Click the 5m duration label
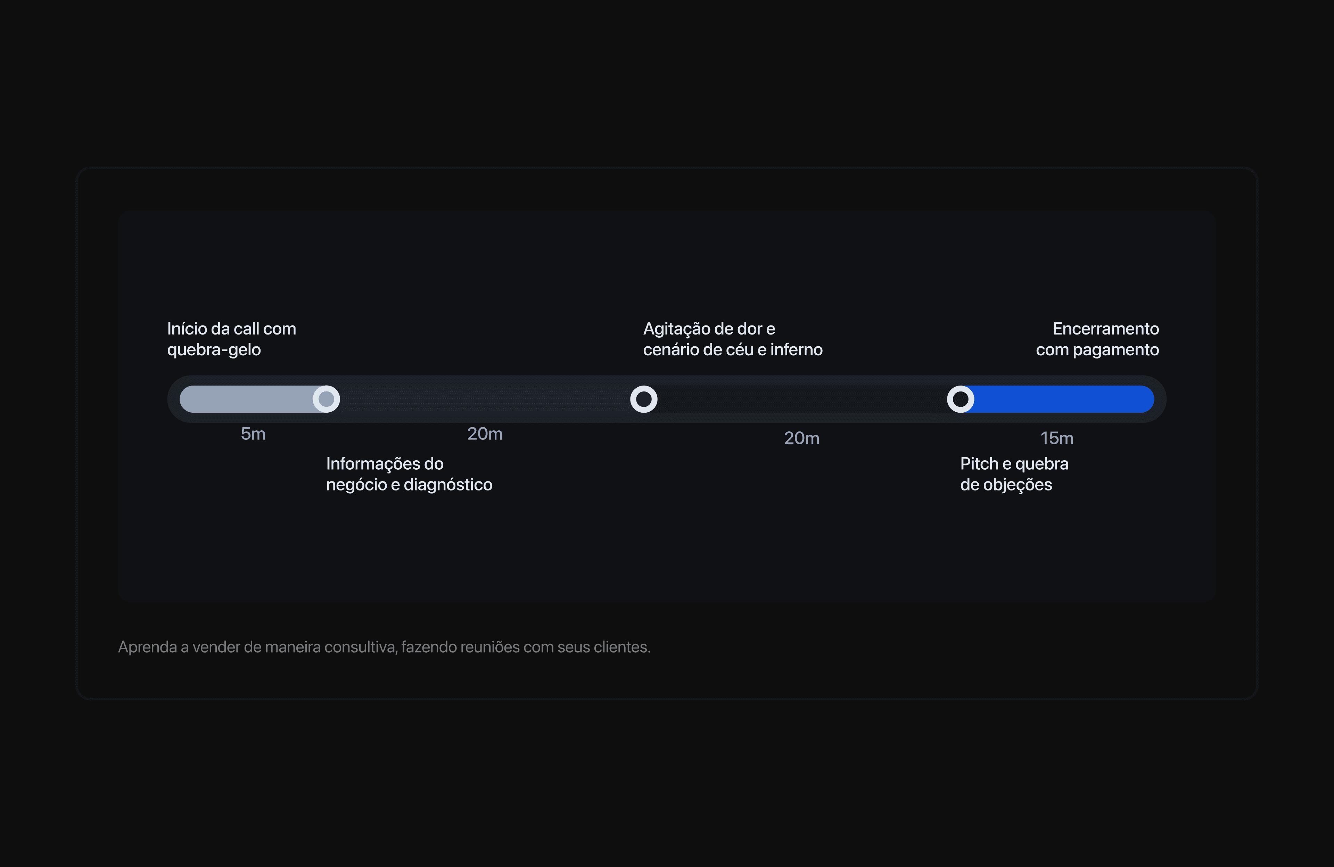Image resolution: width=1334 pixels, height=867 pixels. (x=253, y=434)
